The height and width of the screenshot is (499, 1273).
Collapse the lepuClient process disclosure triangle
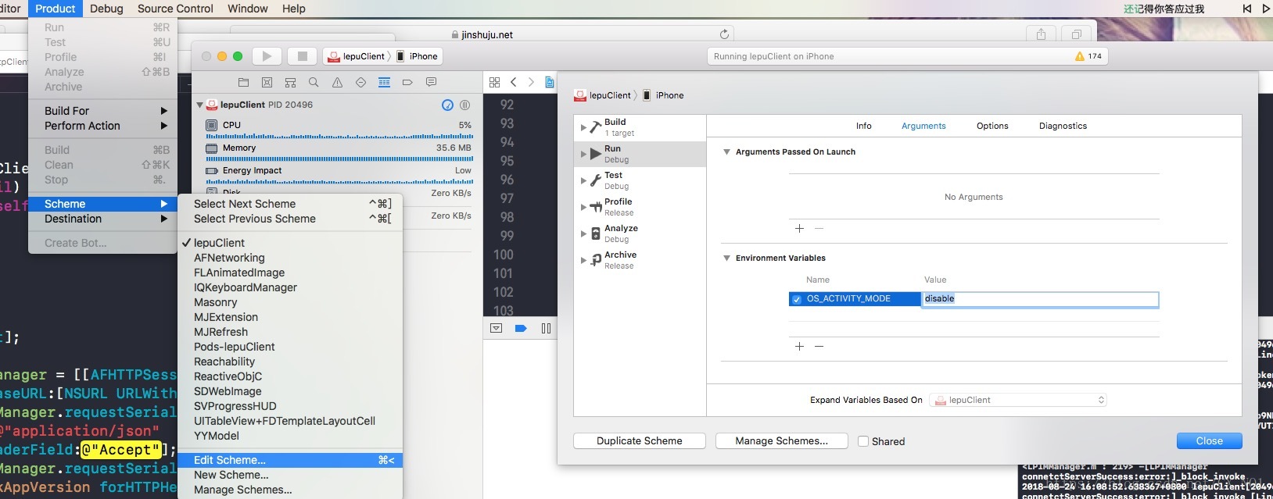tap(199, 105)
